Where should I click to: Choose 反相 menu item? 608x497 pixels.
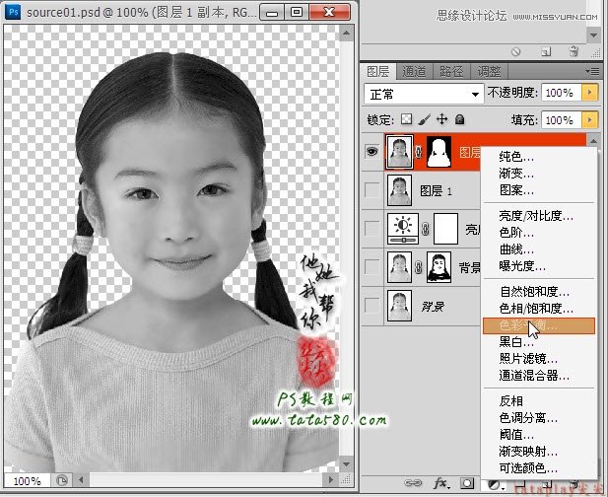point(539,400)
